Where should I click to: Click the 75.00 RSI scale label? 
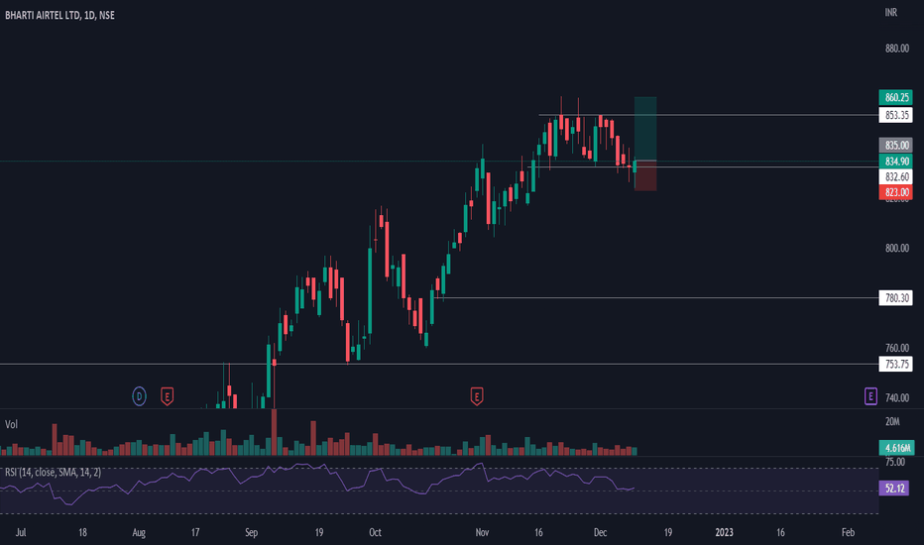895,462
